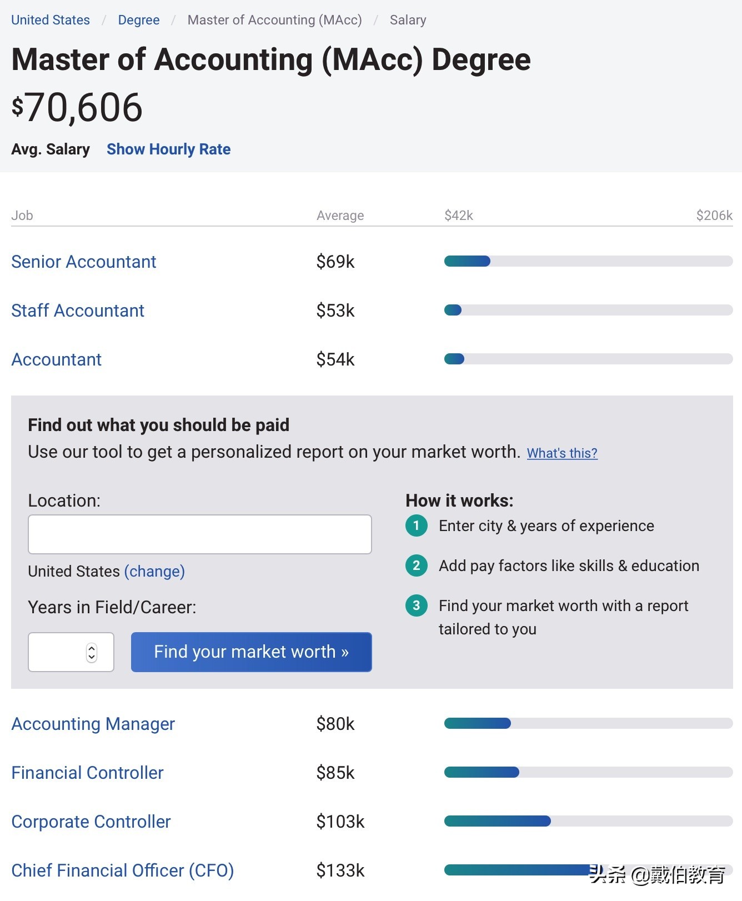Open United States breadcrumb link

[51, 20]
